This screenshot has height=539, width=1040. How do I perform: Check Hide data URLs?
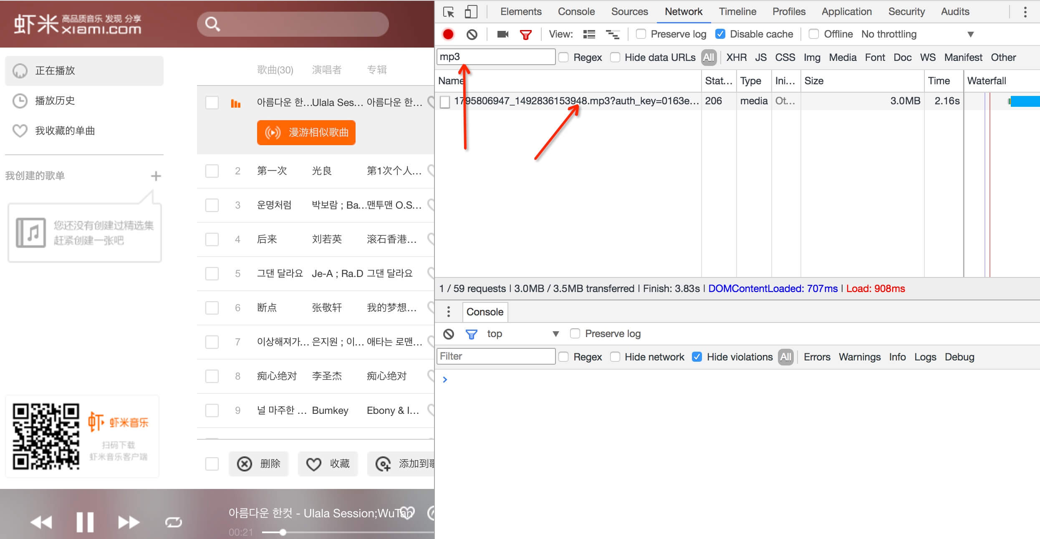[615, 57]
